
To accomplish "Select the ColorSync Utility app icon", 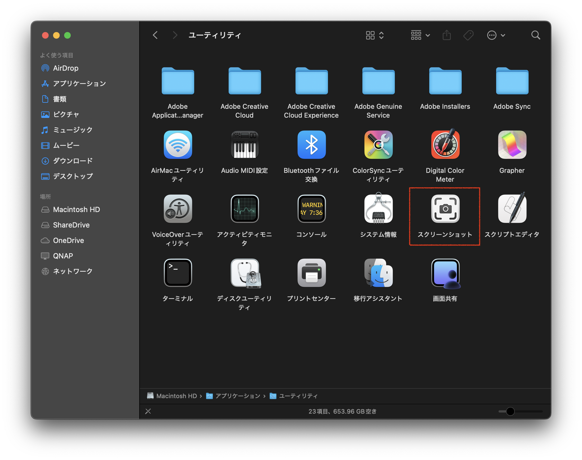I will (378, 145).
